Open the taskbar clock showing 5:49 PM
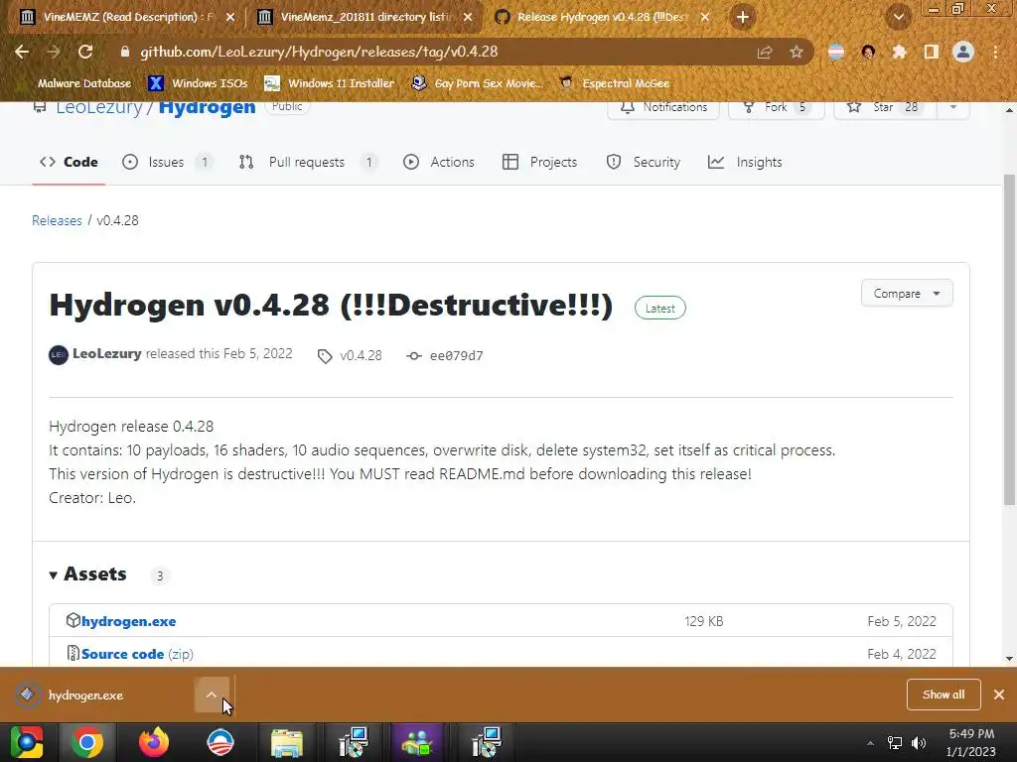1017x762 pixels. 971,742
